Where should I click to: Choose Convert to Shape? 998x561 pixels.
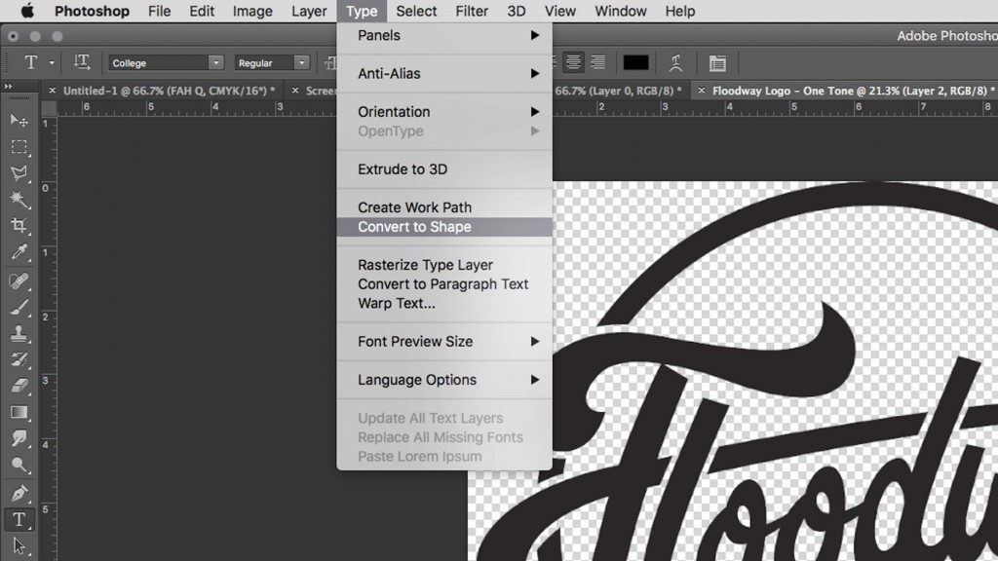(x=444, y=227)
